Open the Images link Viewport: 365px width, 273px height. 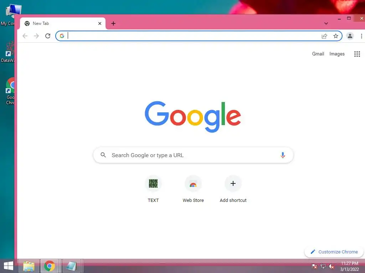coord(337,54)
